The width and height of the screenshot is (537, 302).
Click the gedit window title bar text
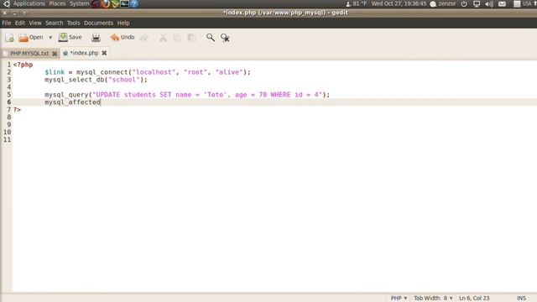285,13
